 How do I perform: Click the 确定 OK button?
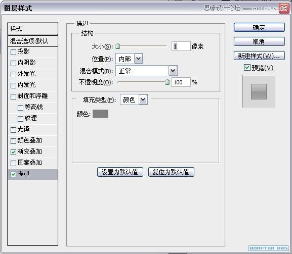click(259, 27)
